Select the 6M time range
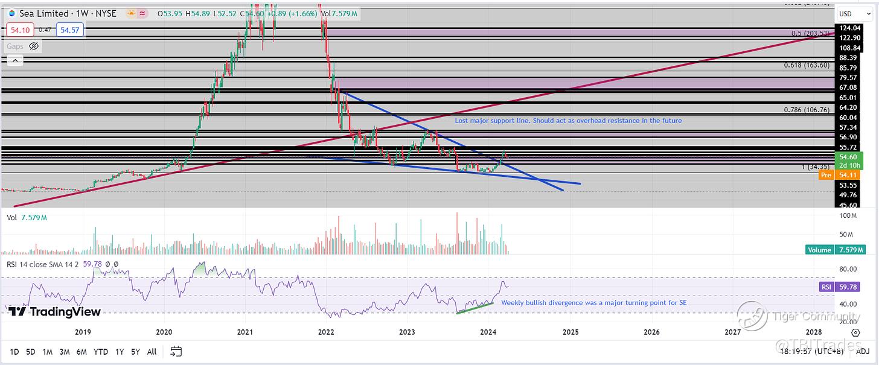The height and width of the screenshot is (365, 879). (x=81, y=351)
